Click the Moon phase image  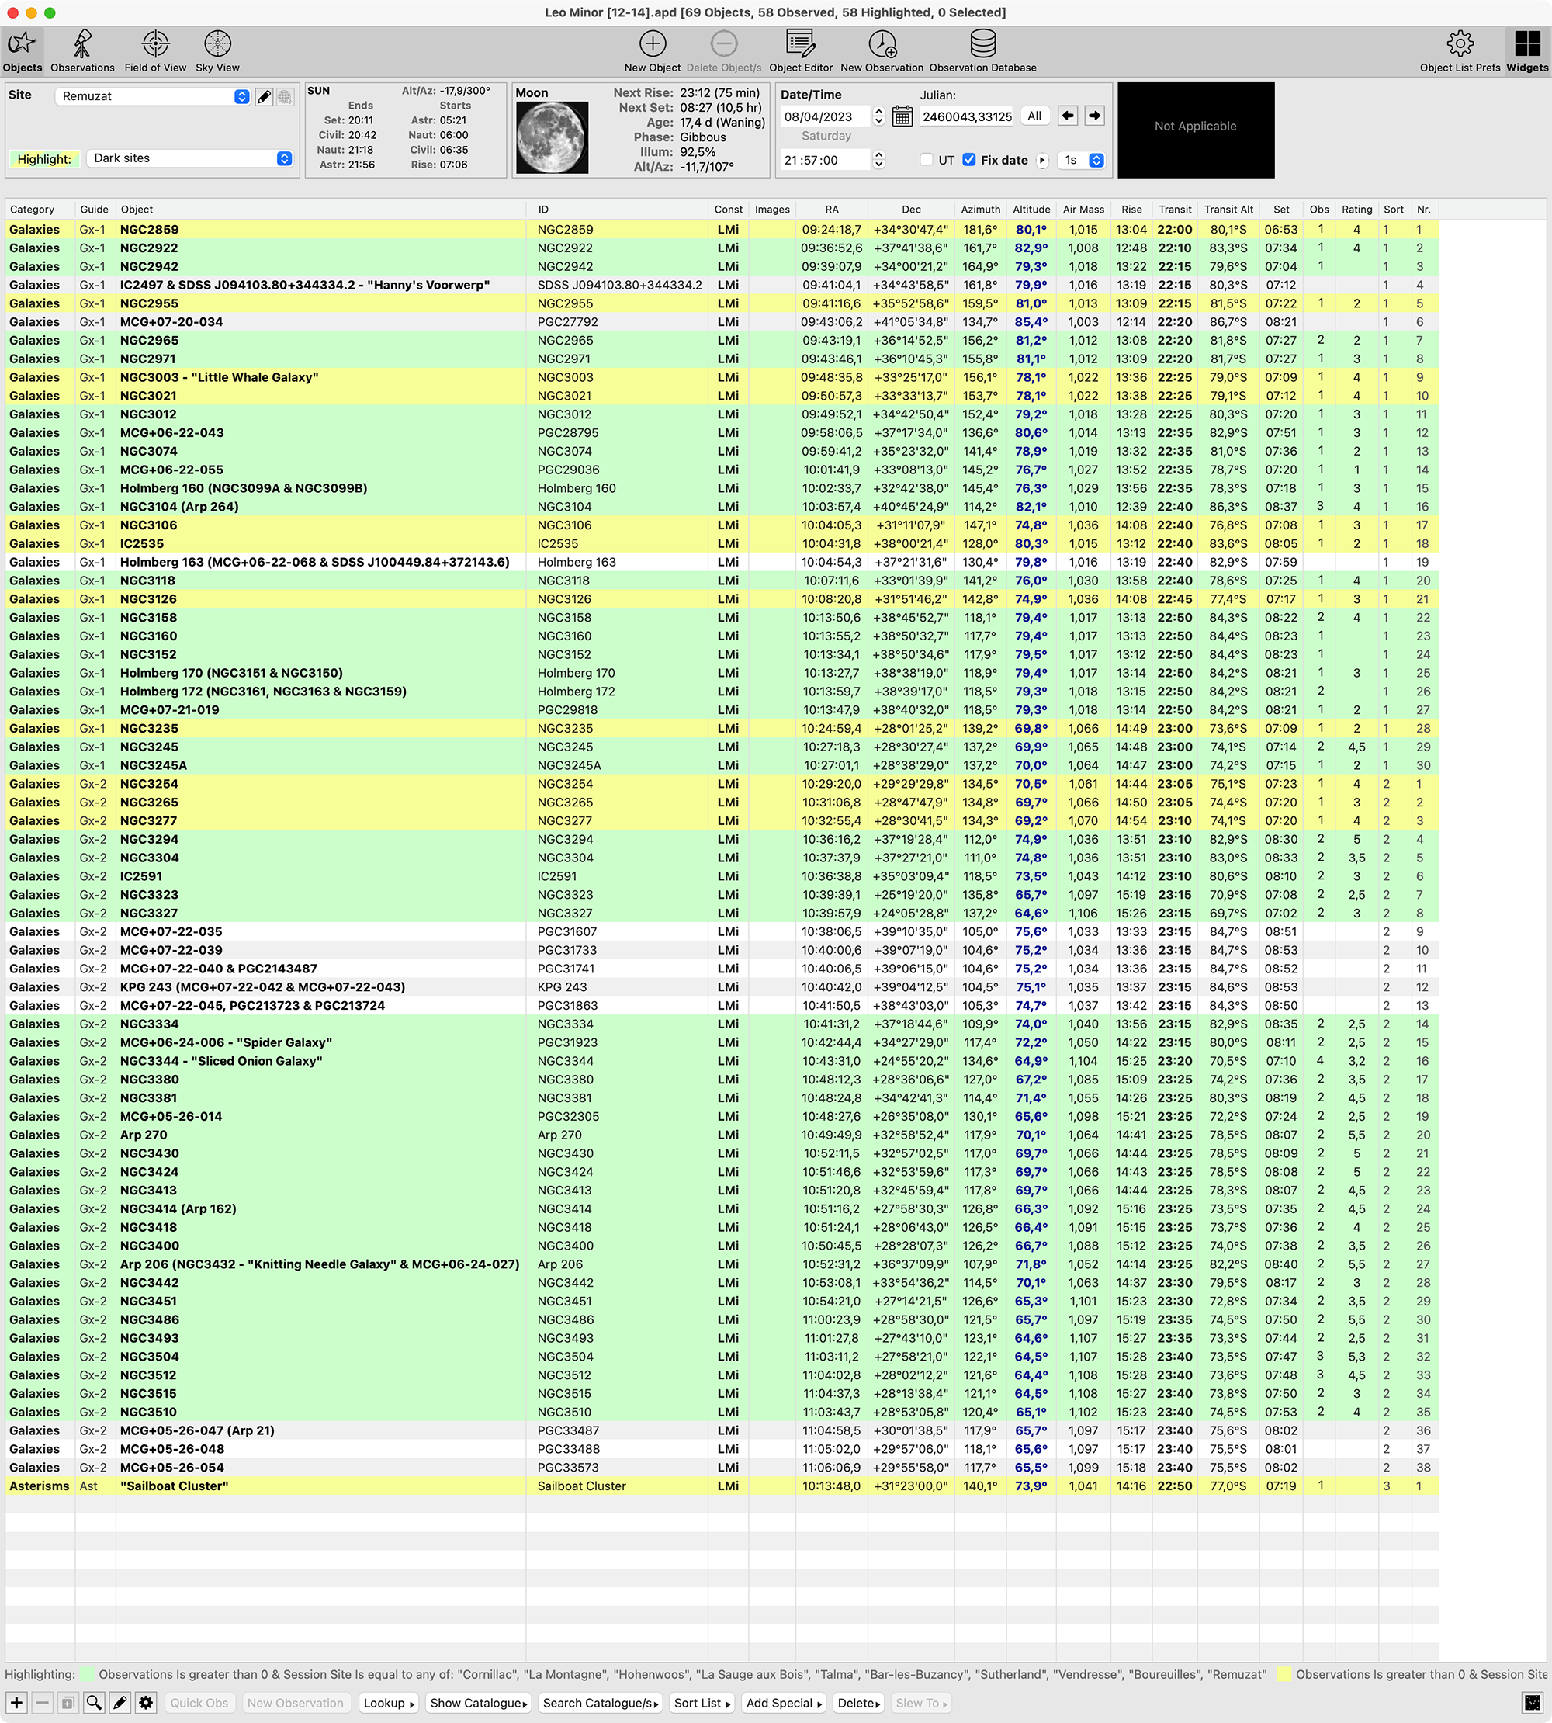[x=552, y=137]
